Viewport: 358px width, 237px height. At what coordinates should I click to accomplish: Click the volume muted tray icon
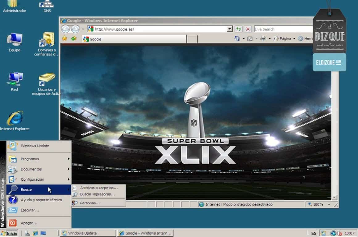pos(339,233)
